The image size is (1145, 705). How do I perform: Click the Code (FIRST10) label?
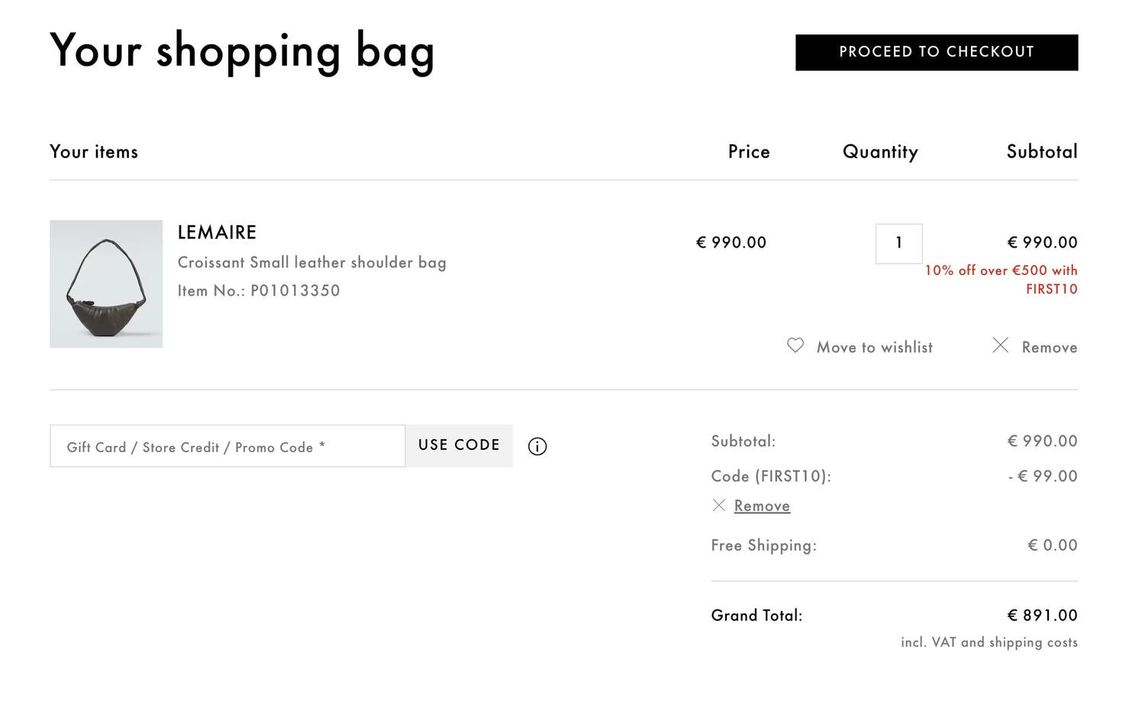[x=771, y=477]
